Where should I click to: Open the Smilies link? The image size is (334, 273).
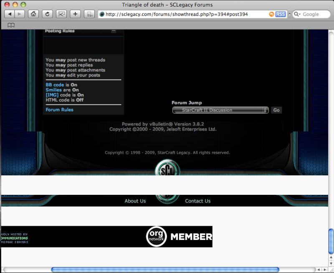pyautogui.click(x=53, y=90)
